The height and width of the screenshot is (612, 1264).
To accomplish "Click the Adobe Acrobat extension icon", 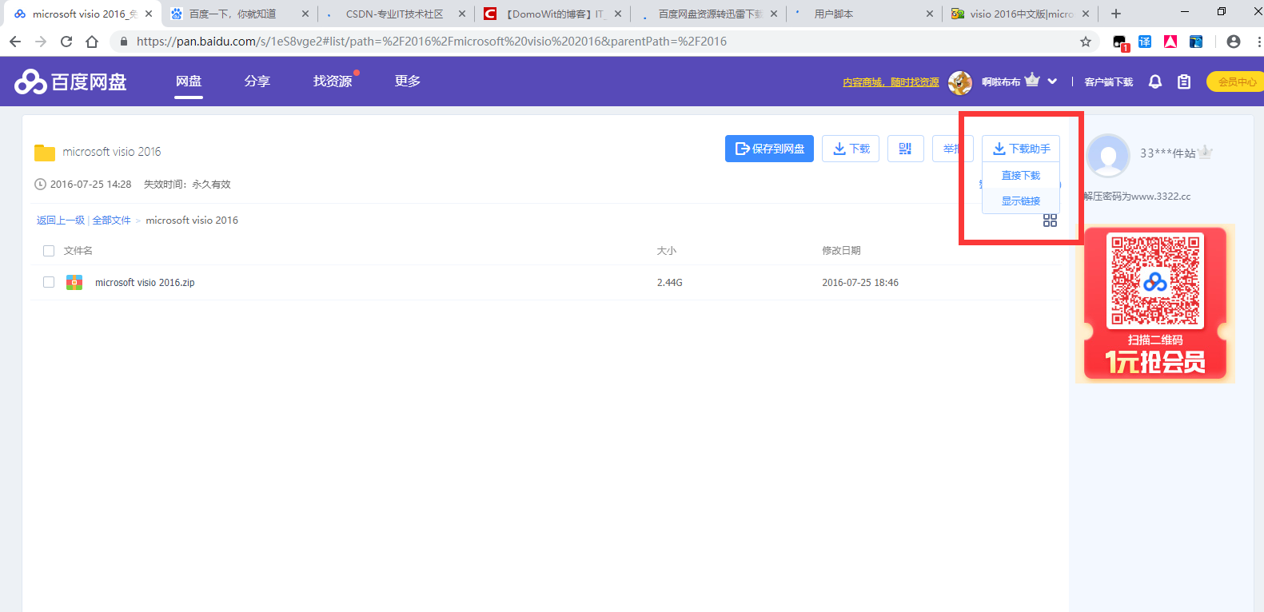I will pyautogui.click(x=1170, y=42).
